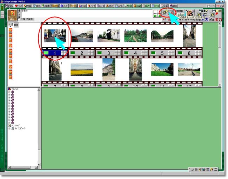
Task: Click the vertical タイトル title tab
Action: [19, 14]
